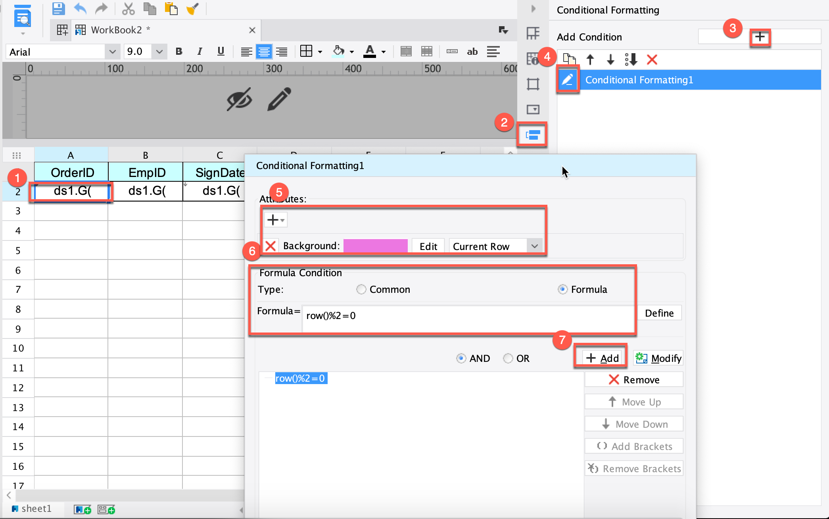This screenshot has width=829, height=519.
Task: Choose the OR radio button
Action: [508, 358]
